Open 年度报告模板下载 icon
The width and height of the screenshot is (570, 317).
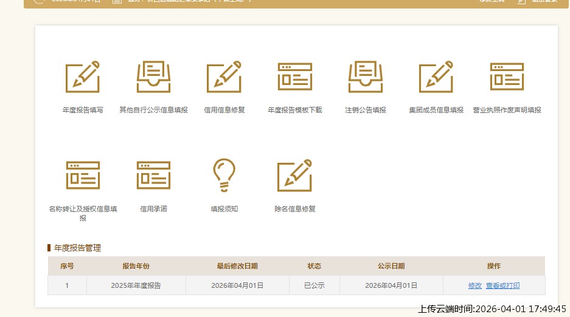point(295,77)
